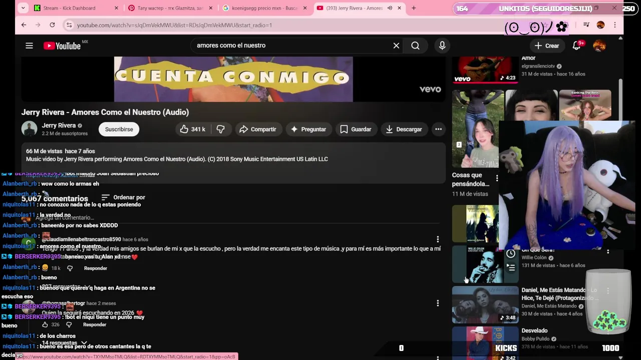Open Jerry Rivera channel name link
The image size is (641, 360).
(x=59, y=125)
